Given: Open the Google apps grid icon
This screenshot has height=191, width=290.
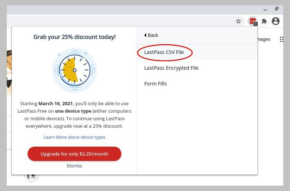Looking at the screenshot, I should pyautogui.click(x=281, y=39).
